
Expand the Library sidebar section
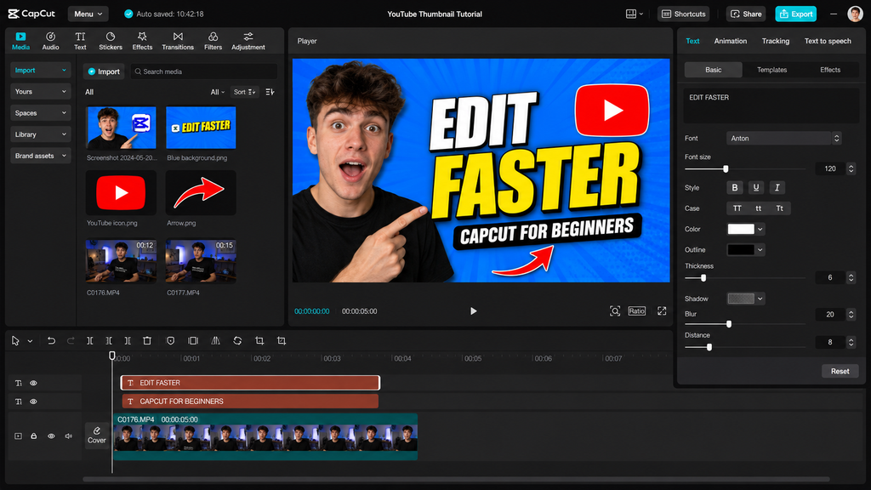tap(41, 134)
